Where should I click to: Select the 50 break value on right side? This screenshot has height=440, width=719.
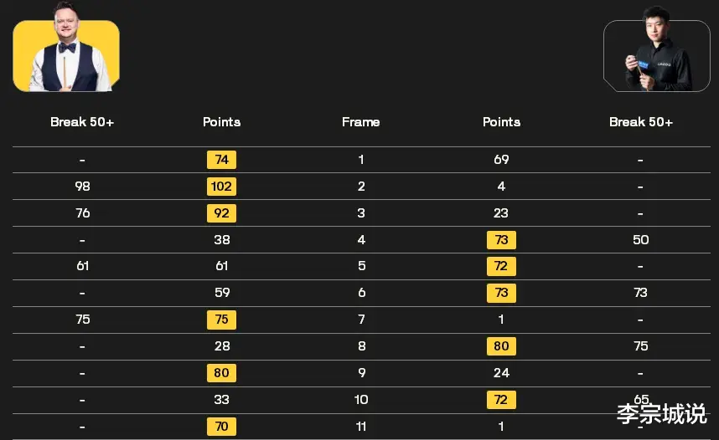click(640, 239)
